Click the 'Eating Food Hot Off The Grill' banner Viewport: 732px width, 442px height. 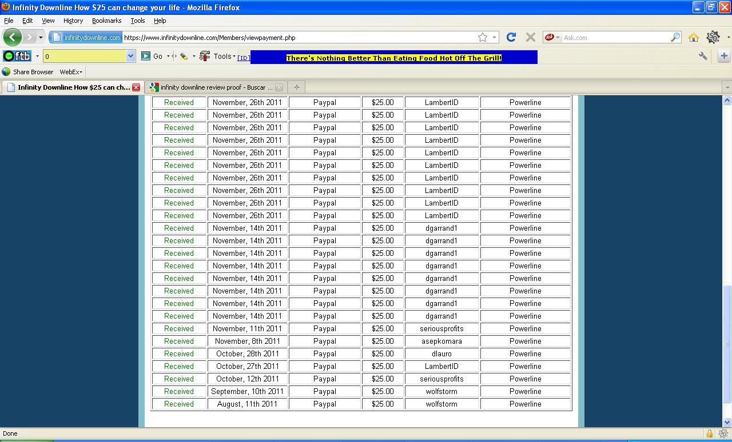393,58
